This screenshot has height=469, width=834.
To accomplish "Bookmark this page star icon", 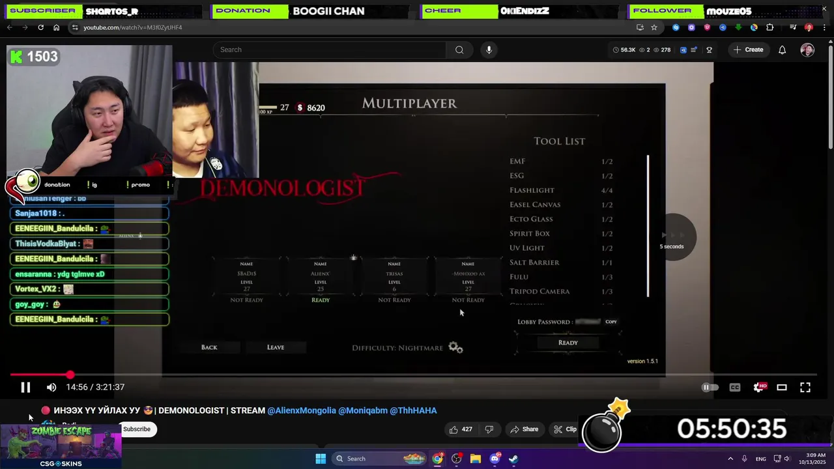I will (654, 27).
